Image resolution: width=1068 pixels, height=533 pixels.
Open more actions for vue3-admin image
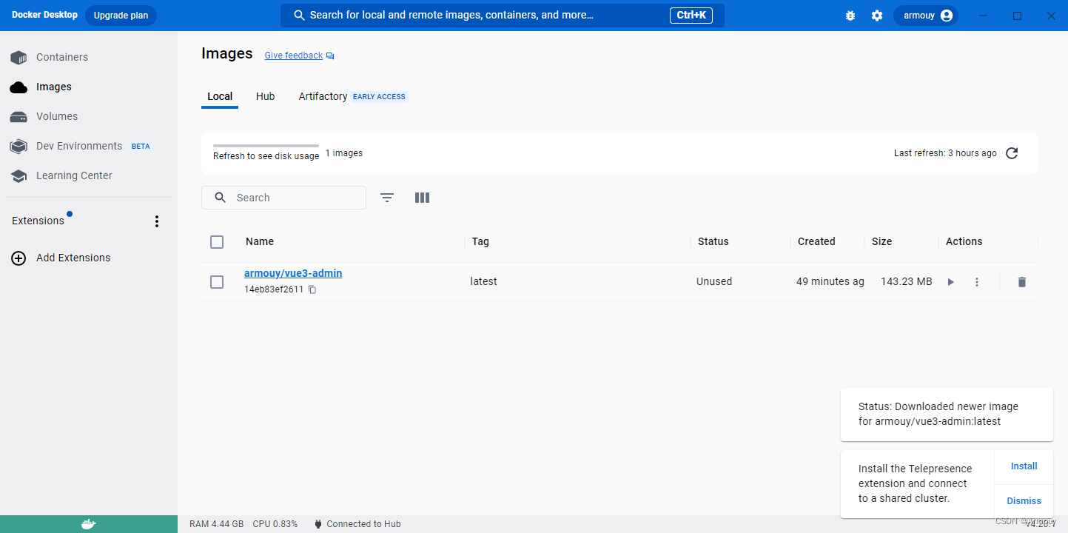(977, 282)
